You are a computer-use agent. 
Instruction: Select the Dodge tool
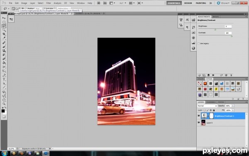pyautogui.click(x=4, y=71)
